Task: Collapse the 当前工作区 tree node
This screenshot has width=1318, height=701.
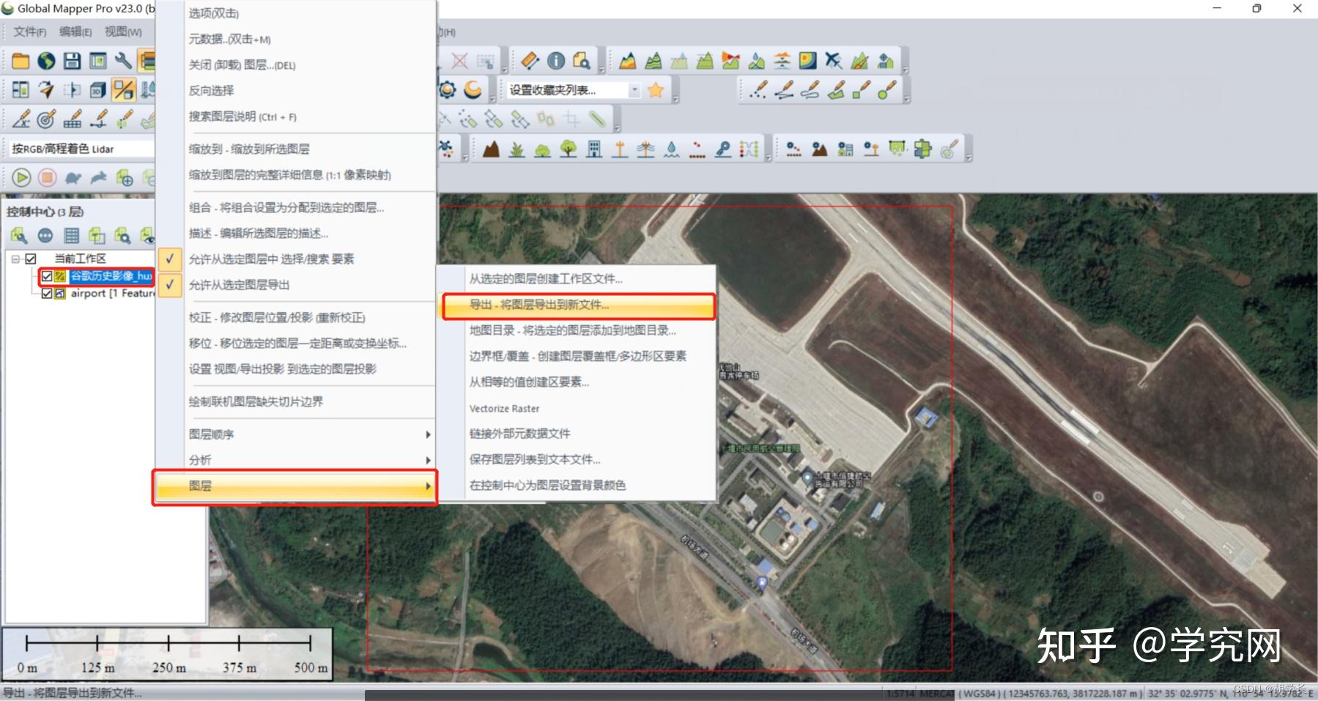Action: tap(15, 259)
